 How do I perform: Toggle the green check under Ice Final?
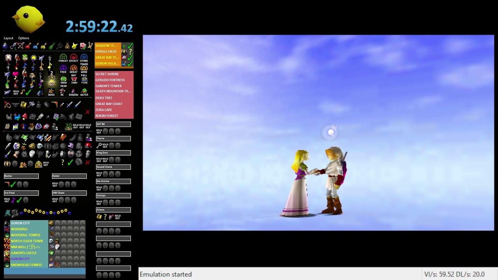coord(19,200)
